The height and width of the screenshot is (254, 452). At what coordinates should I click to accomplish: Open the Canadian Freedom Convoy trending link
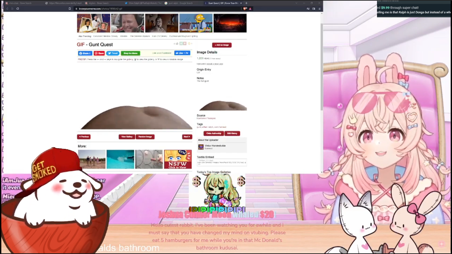(x=105, y=36)
